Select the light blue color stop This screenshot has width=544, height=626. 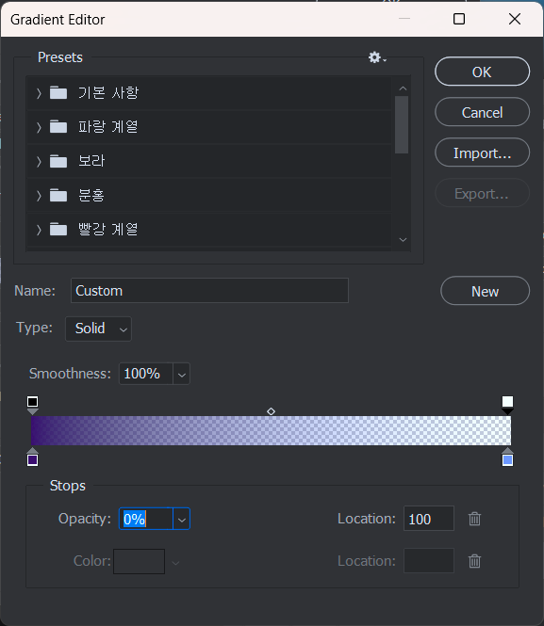pos(507,457)
